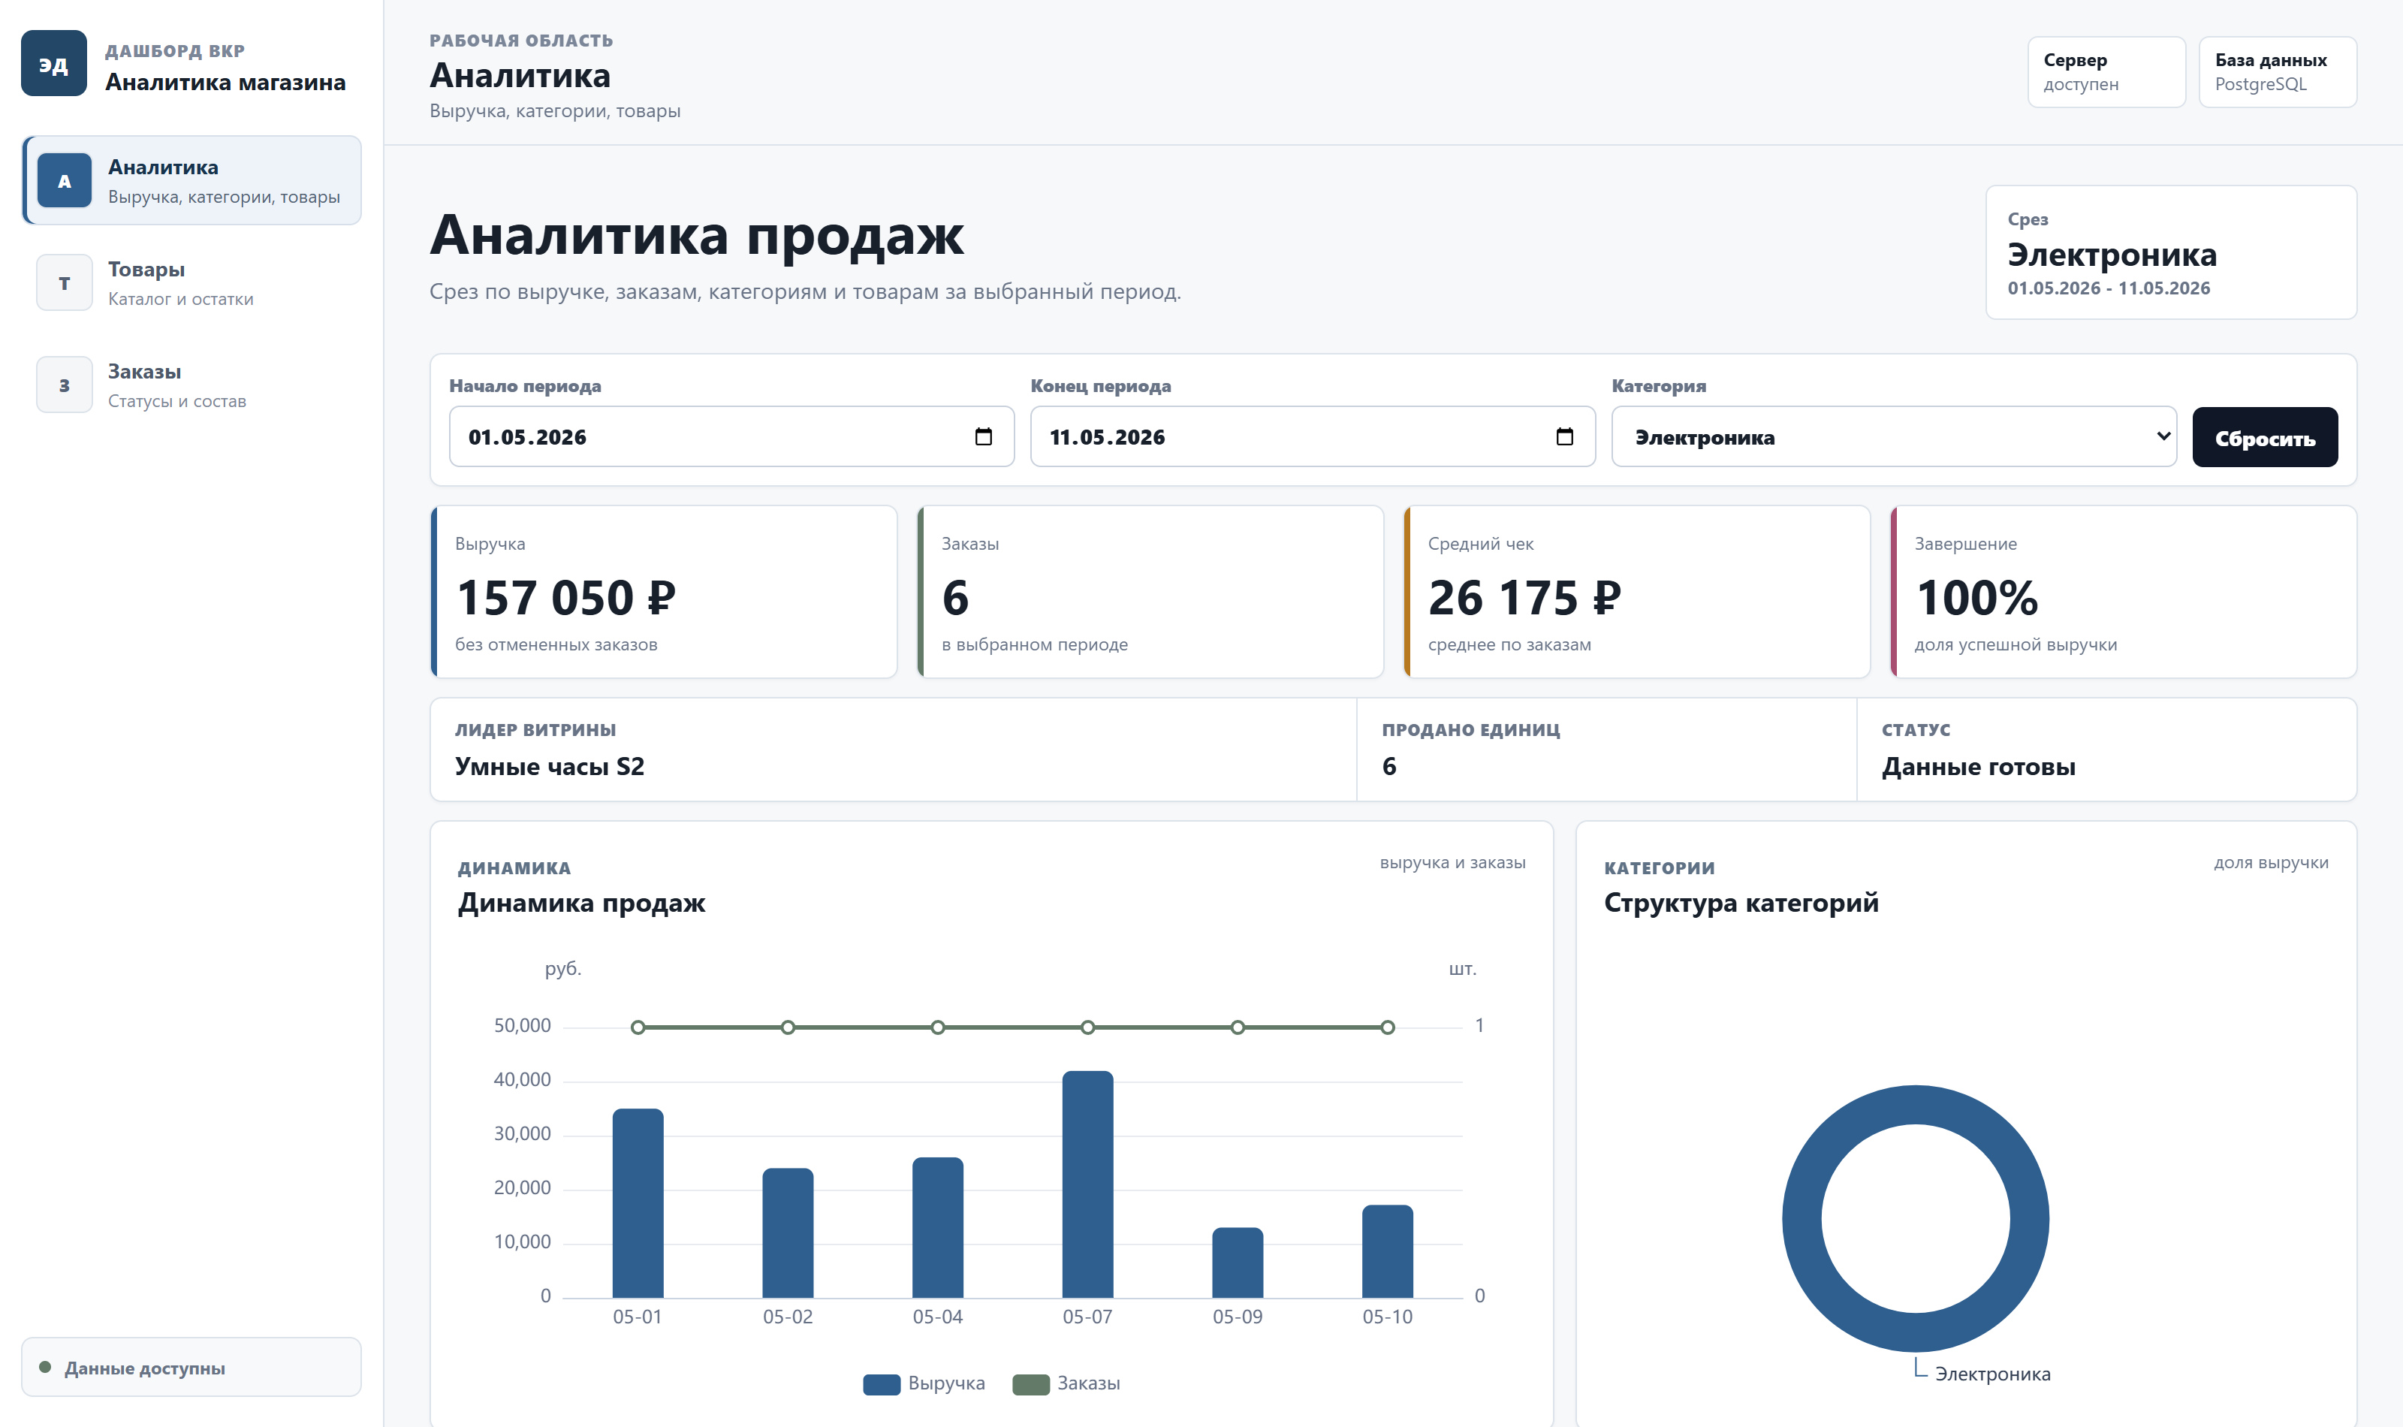Click the tallest 05-07 revenue bar

pos(1088,1184)
